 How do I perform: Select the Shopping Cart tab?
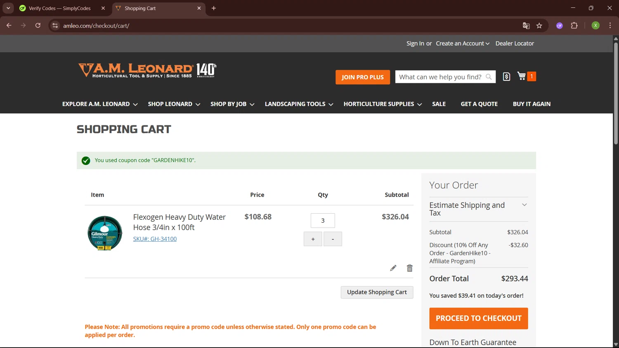(158, 8)
